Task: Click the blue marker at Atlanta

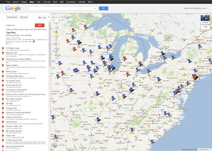Action: (132, 130)
